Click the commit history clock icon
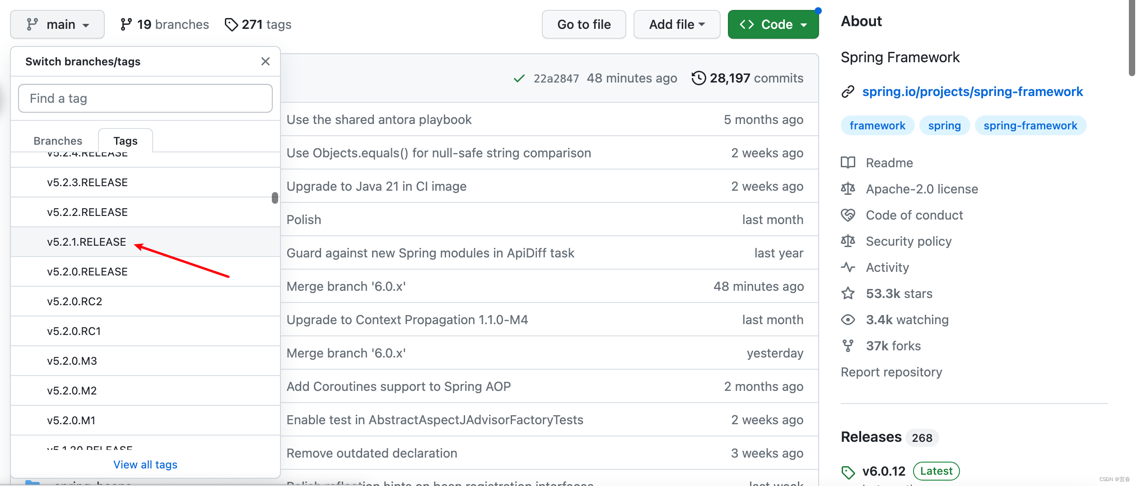 [x=699, y=78]
